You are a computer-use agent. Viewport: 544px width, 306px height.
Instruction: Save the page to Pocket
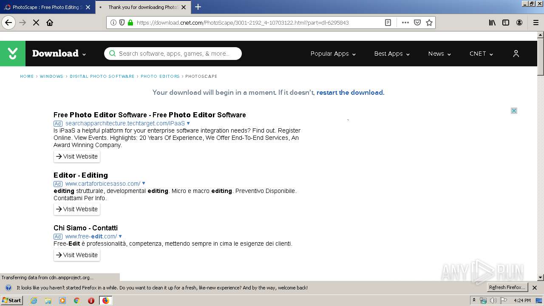(x=417, y=23)
